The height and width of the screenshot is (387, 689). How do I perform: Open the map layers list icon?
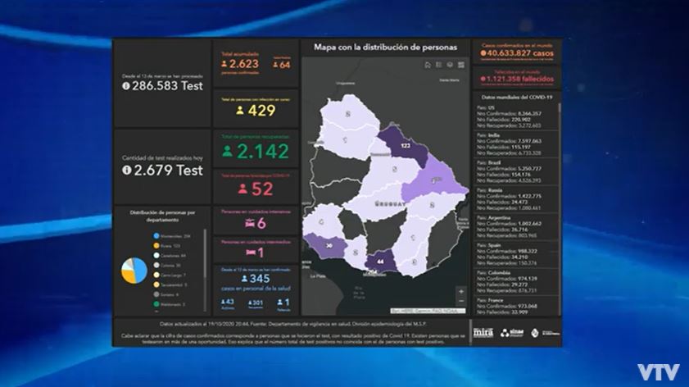click(x=451, y=65)
